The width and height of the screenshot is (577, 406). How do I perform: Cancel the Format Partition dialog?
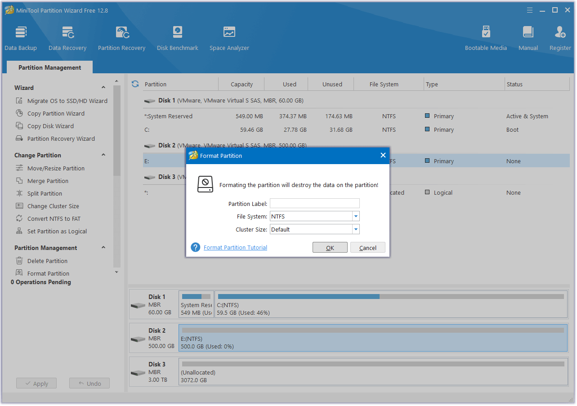(368, 248)
